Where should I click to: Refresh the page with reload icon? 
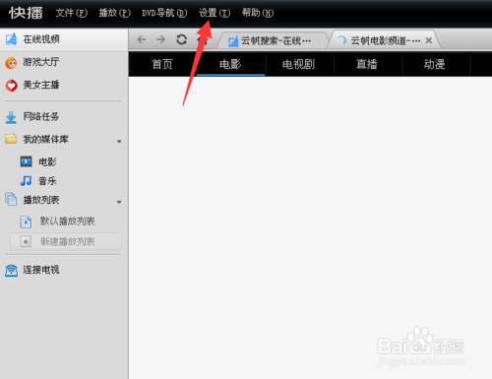[181, 39]
